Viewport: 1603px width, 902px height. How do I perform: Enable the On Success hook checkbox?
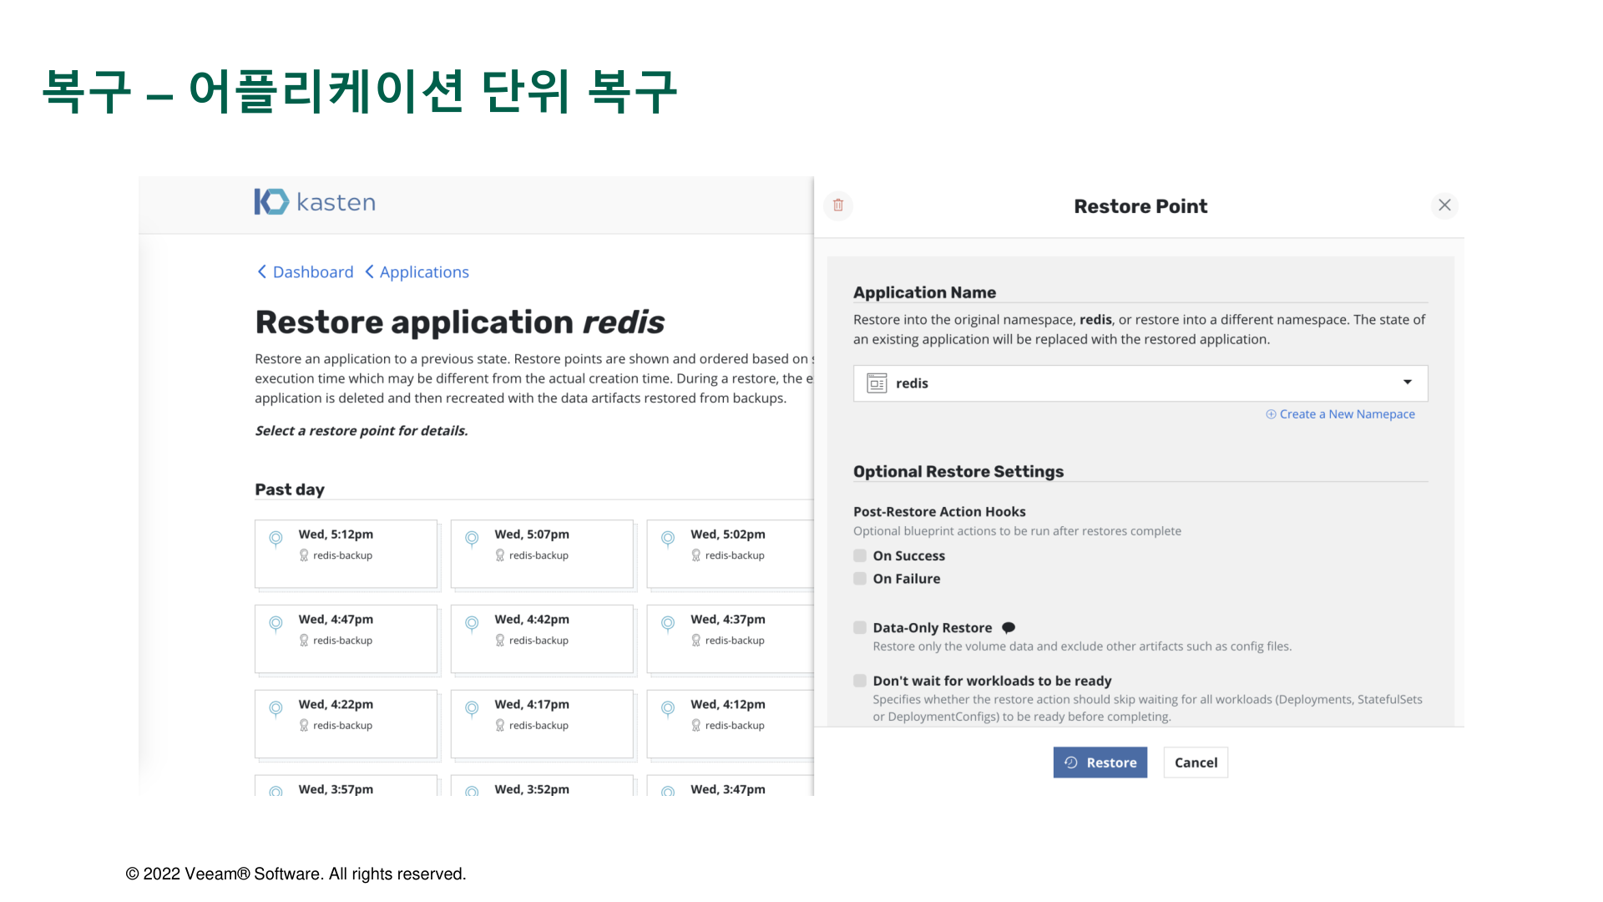(860, 556)
